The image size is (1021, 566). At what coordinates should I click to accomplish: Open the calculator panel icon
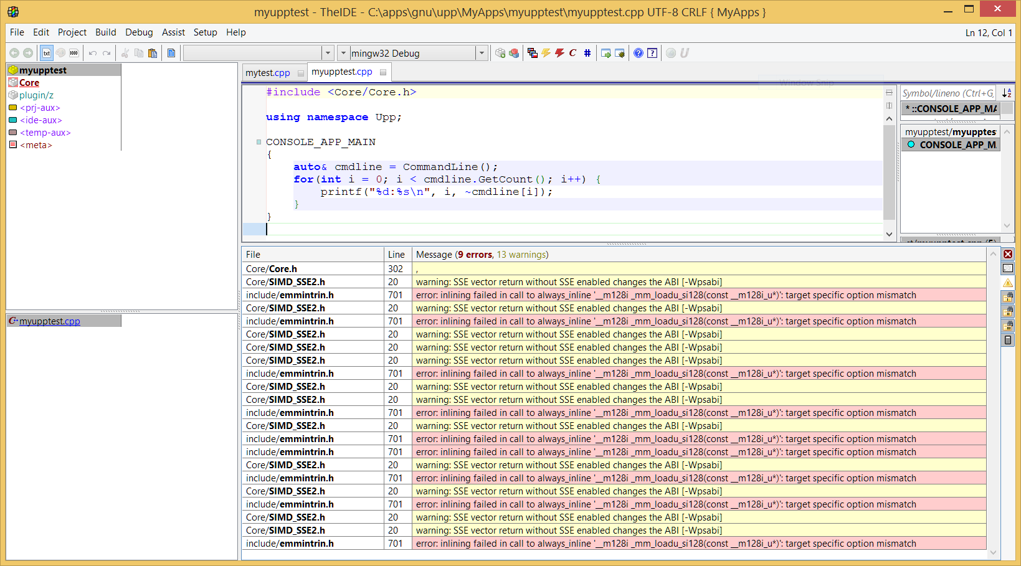coord(1008,340)
